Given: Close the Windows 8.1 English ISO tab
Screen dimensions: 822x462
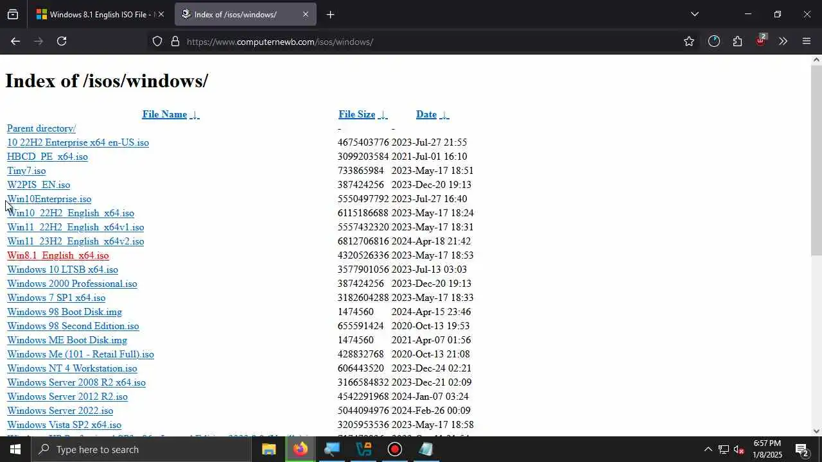Looking at the screenshot, I should point(161,14).
